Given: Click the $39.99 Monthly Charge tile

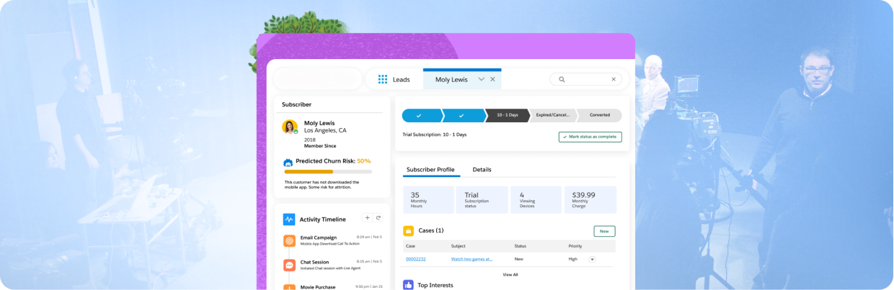Looking at the screenshot, I should (590, 200).
